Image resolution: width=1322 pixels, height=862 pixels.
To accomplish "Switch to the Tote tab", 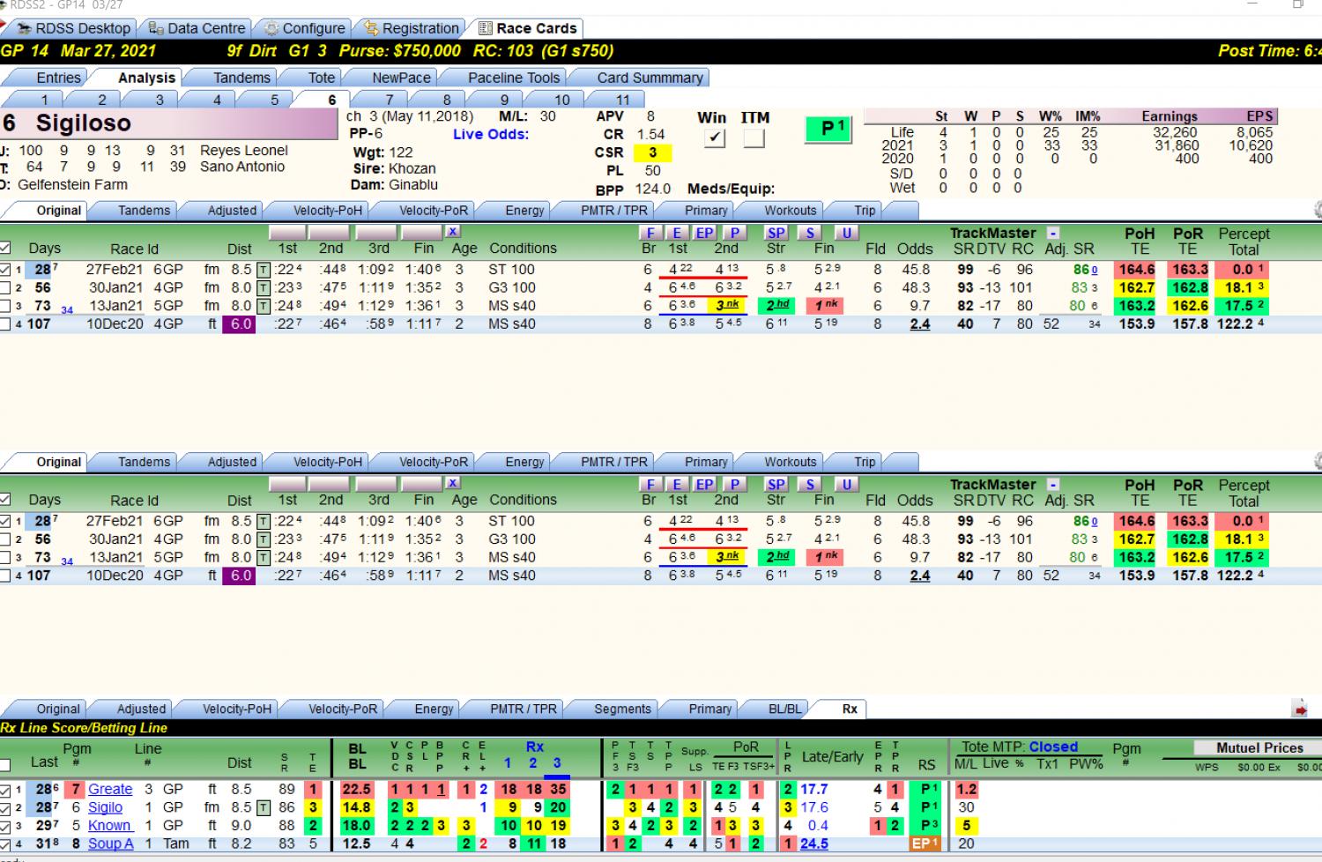I will tap(321, 78).
